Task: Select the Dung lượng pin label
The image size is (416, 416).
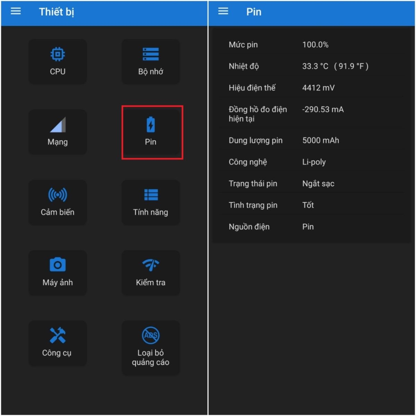Action: pos(255,140)
